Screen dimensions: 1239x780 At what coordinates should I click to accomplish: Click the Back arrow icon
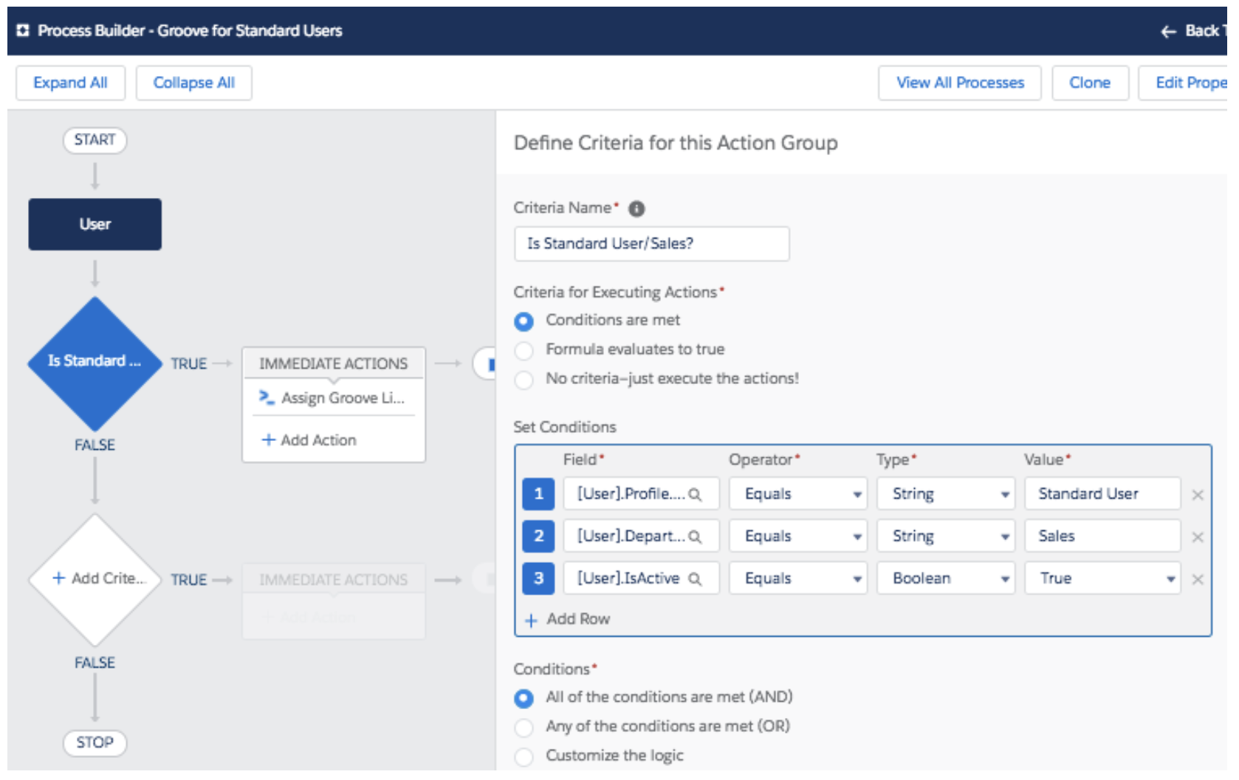[1168, 31]
